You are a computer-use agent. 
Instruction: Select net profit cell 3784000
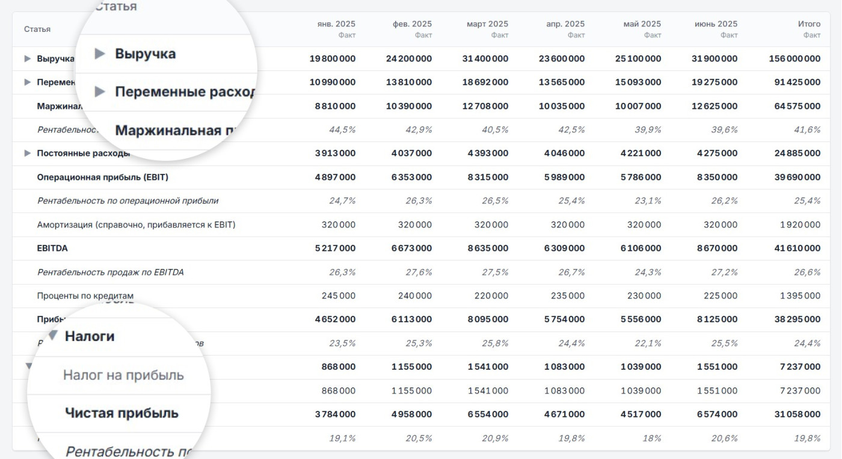click(x=335, y=414)
